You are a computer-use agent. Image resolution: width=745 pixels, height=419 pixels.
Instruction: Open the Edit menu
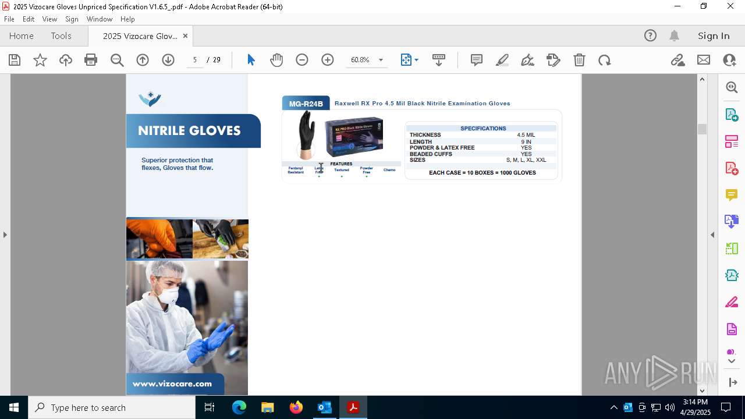tap(29, 19)
